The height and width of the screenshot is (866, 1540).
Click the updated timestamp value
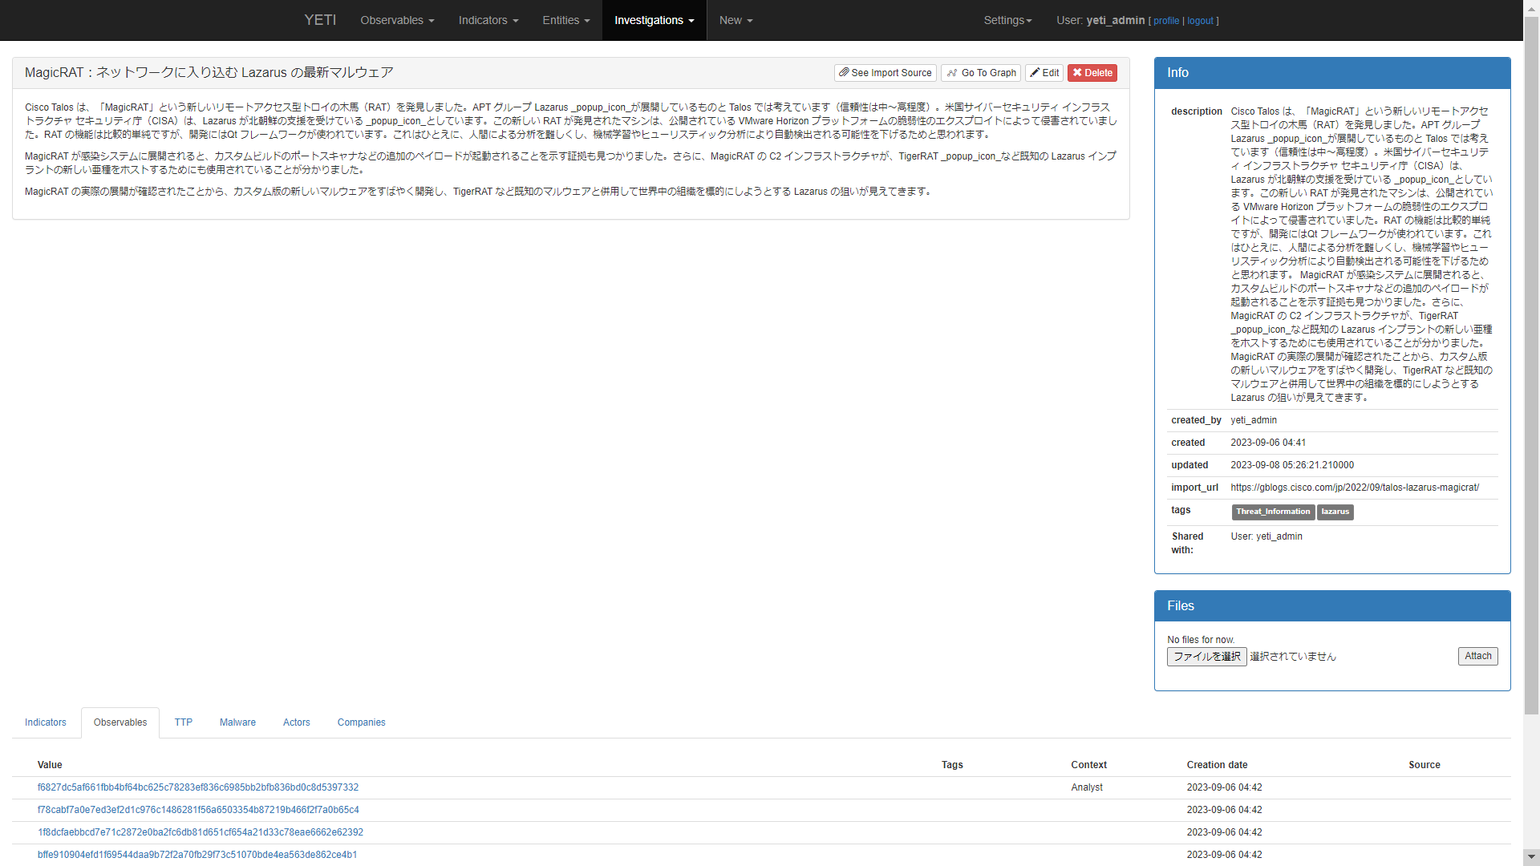1292,465
